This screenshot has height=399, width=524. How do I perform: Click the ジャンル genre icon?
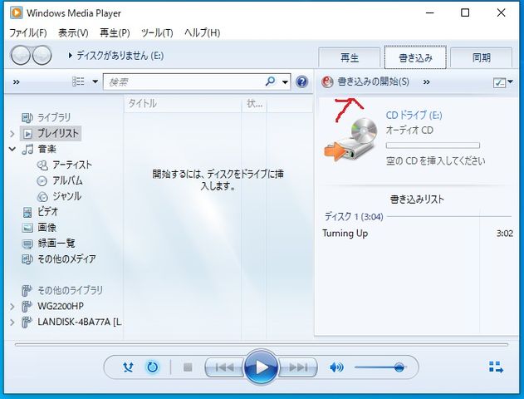tap(42, 196)
